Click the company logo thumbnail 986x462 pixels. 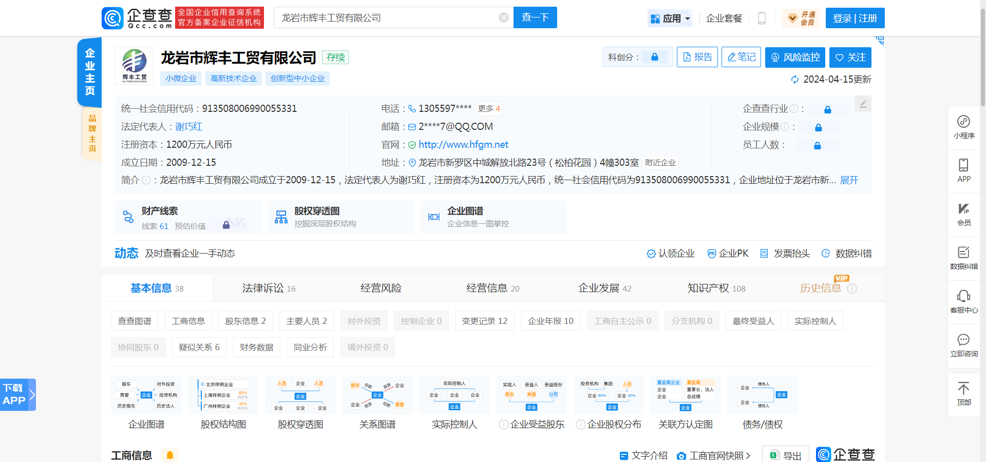(x=134, y=66)
